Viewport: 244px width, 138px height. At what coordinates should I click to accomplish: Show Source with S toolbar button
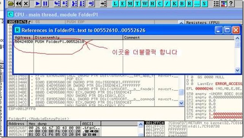coord(204,3)
